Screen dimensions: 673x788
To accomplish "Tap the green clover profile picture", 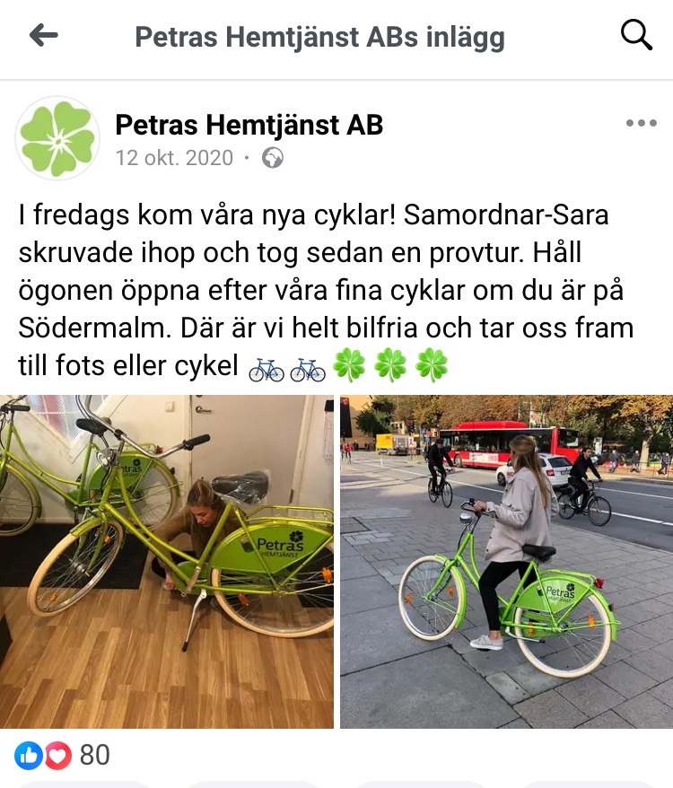I will tap(57, 139).
